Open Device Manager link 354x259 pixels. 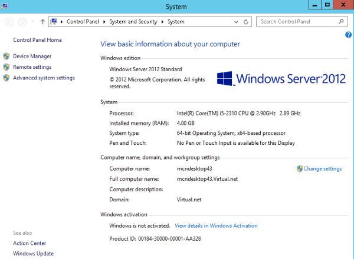(32, 57)
